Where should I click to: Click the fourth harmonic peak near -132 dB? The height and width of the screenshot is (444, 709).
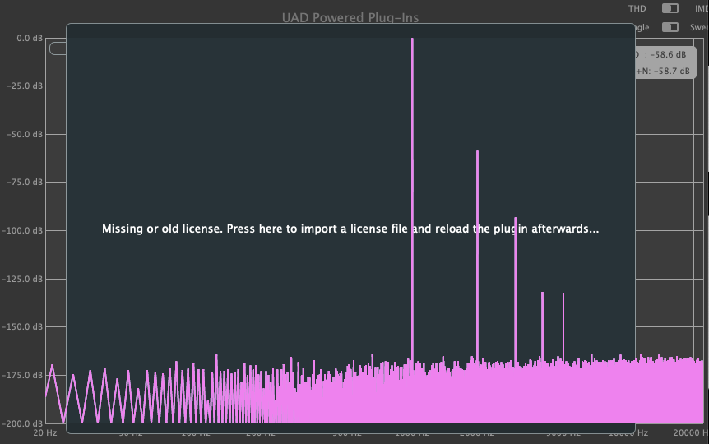tap(543, 321)
